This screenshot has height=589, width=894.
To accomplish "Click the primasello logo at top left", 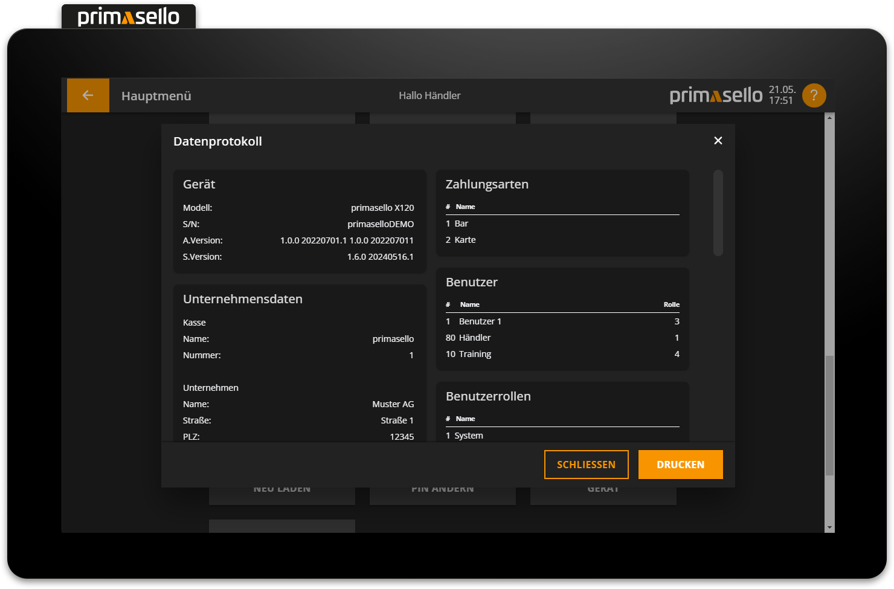I will [128, 16].
